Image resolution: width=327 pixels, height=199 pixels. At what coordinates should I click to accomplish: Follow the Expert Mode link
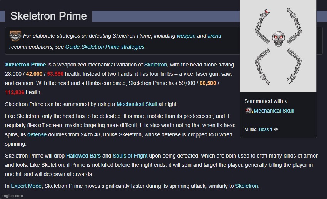26,186
